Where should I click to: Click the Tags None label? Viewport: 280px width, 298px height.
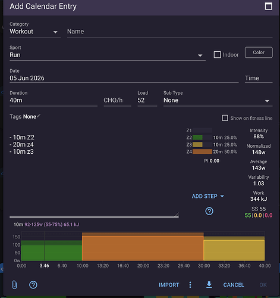23,117
